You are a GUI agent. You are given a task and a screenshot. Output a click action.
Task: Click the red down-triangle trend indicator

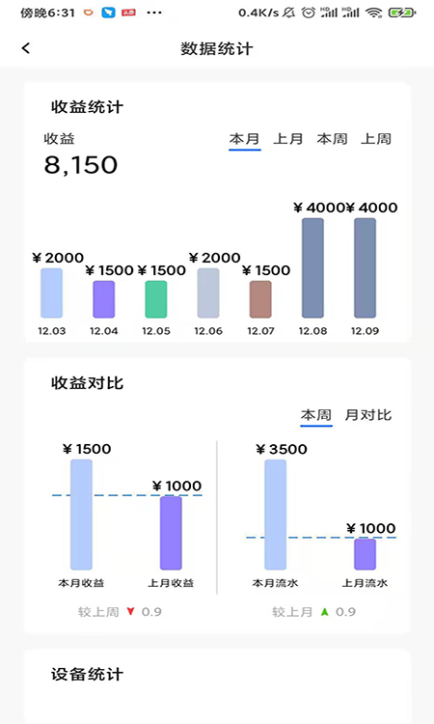click(x=130, y=612)
